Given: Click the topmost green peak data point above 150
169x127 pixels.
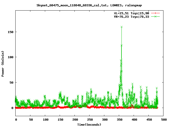Looking at the screenshot, I should click(x=121, y=27).
